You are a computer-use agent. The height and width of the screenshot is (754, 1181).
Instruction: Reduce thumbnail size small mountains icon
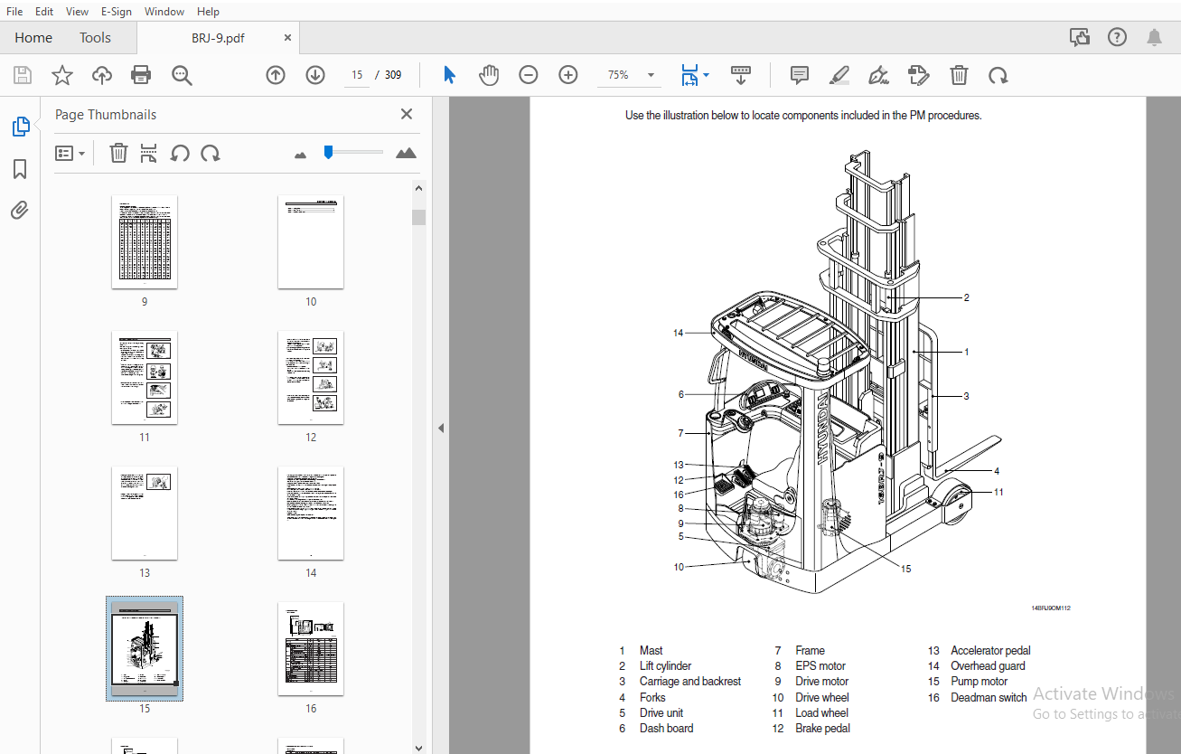click(x=301, y=155)
